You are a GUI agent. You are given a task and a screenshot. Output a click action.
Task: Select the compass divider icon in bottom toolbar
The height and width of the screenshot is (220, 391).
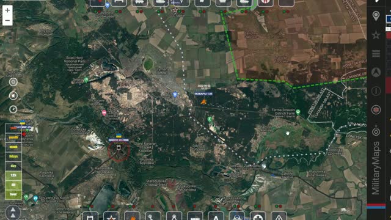174,216
